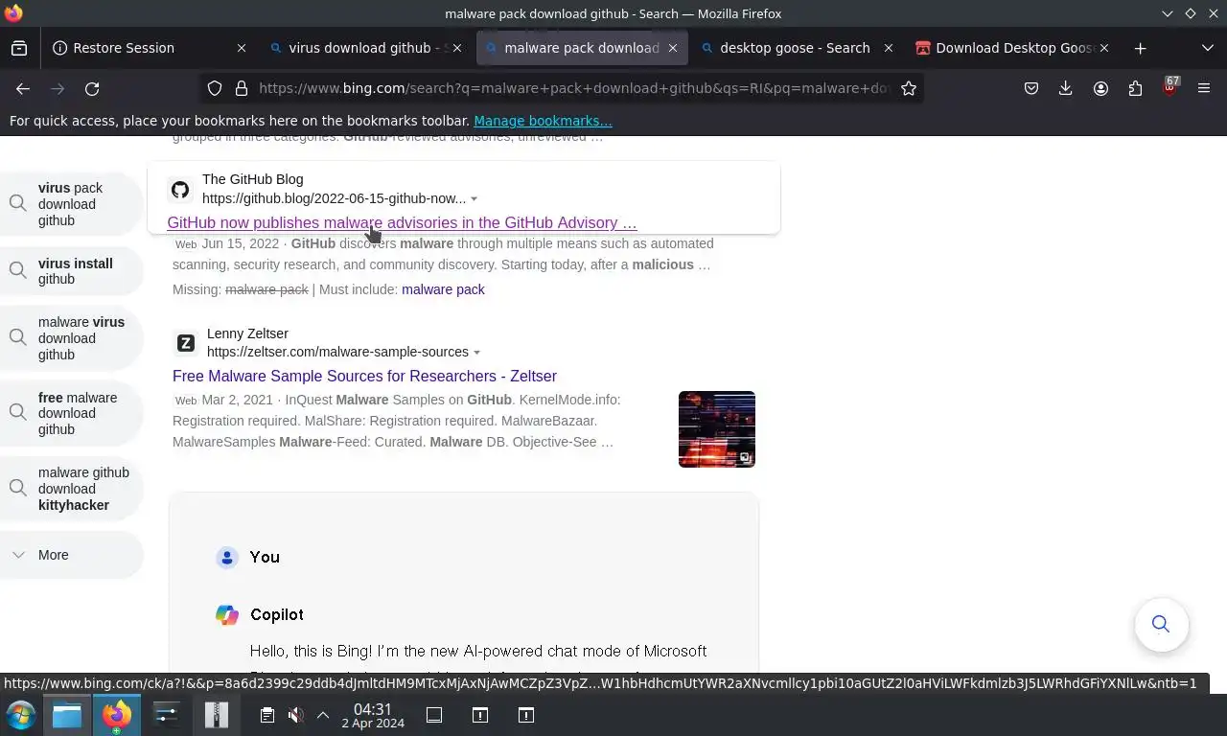Click the GitHub Blog favicon
The width and height of the screenshot is (1227, 736).
(x=180, y=190)
